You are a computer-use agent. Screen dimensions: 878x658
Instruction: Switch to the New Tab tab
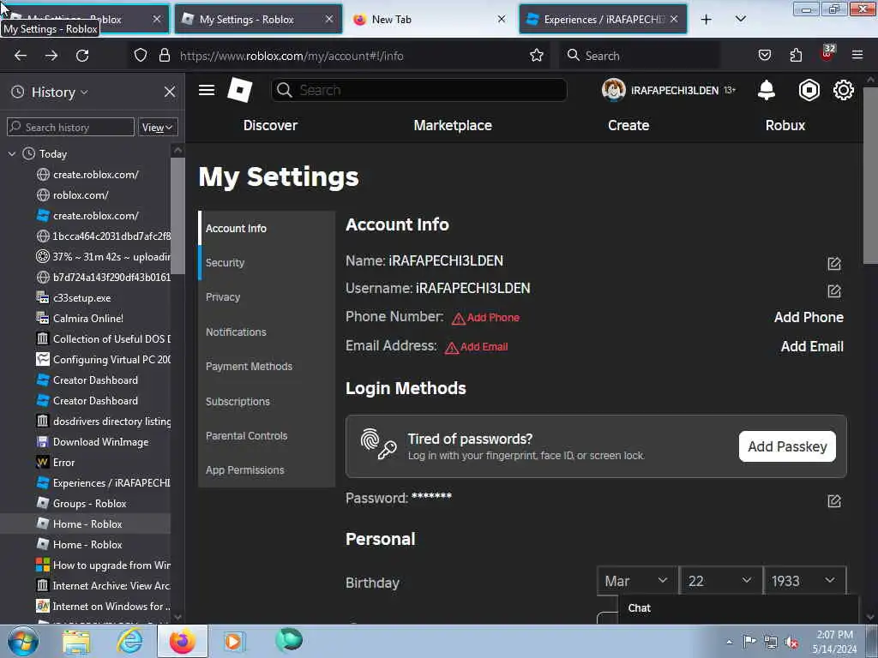pyautogui.click(x=429, y=20)
